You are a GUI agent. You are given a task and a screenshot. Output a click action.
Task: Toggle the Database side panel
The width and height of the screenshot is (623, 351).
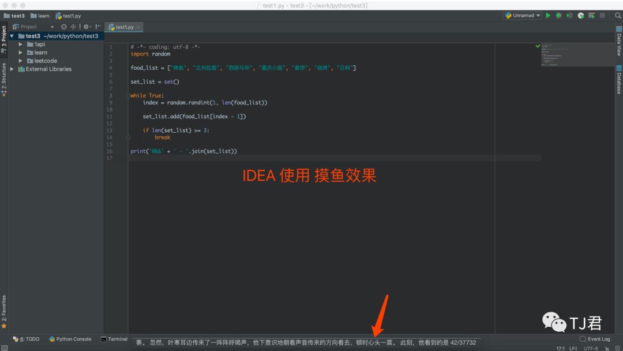pyautogui.click(x=619, y=80)
